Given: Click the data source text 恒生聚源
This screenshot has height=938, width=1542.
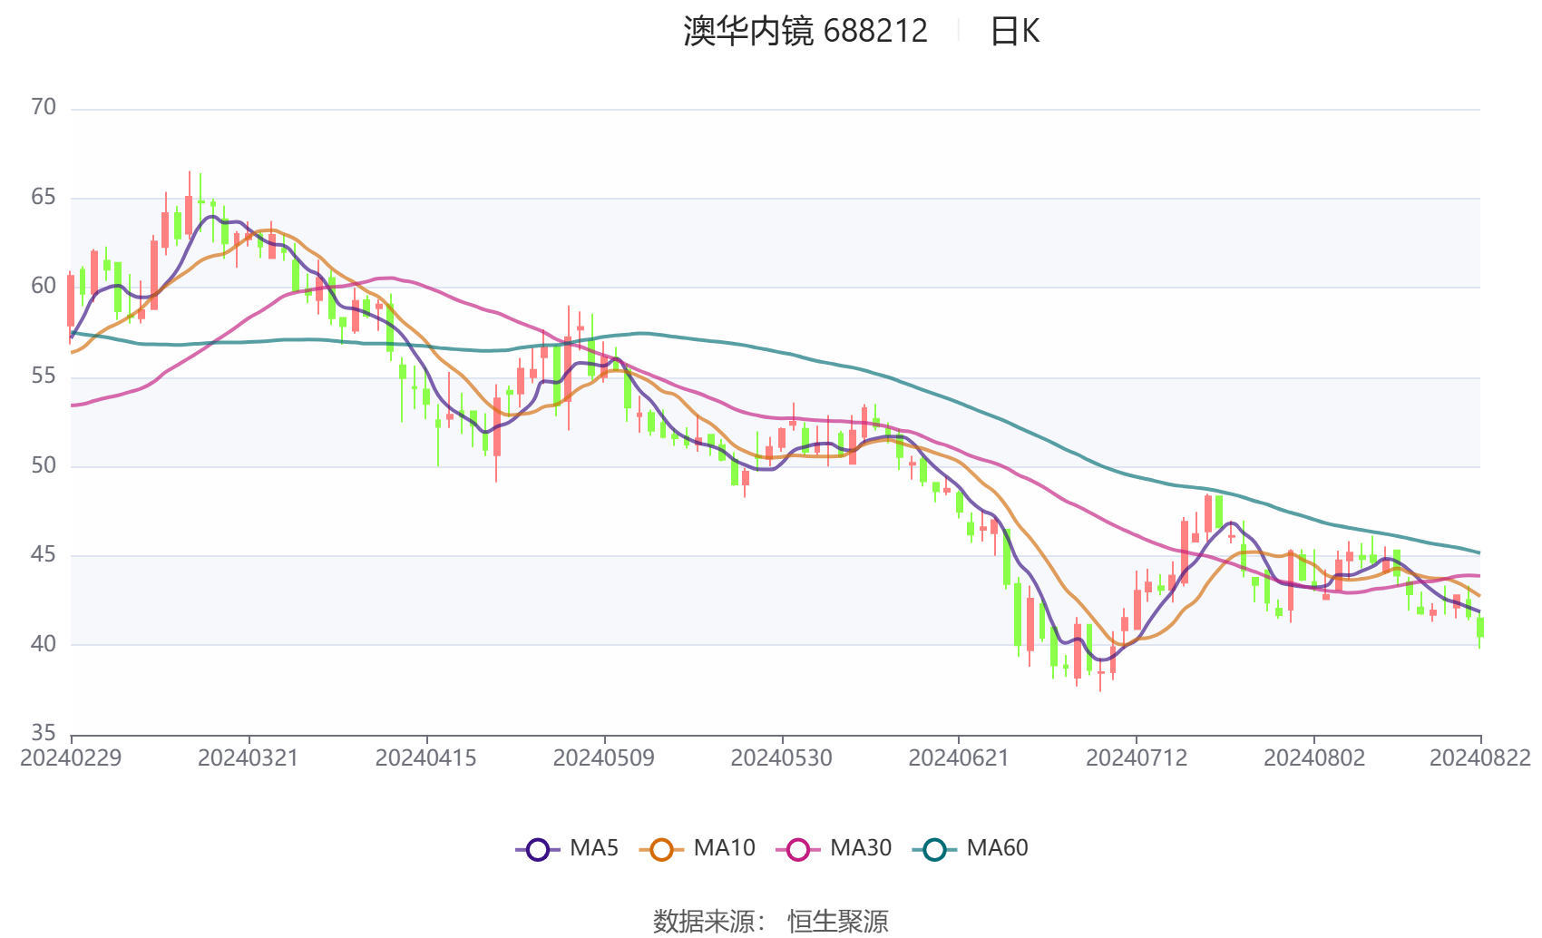Looking at the screenshot, I should [838, 922].
